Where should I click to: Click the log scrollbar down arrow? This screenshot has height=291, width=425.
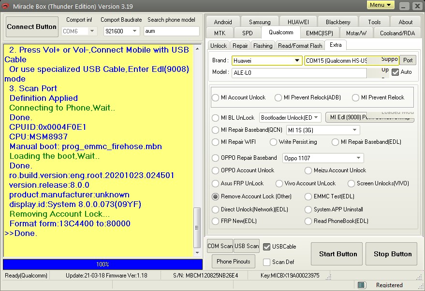[x=197, y=253]
